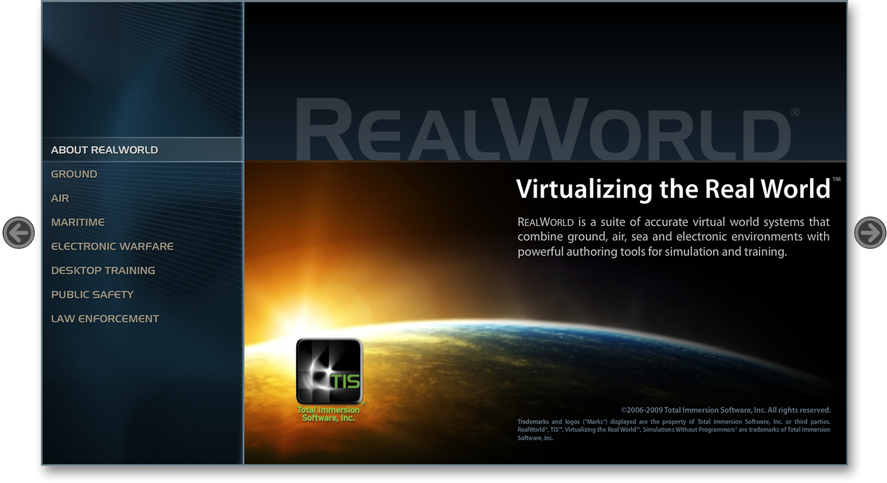The height and width of the screenshot is (483, 887).
Task: Advance to the next slide with the right arrow
Action: pyautogui.click(x=870, y=233)
